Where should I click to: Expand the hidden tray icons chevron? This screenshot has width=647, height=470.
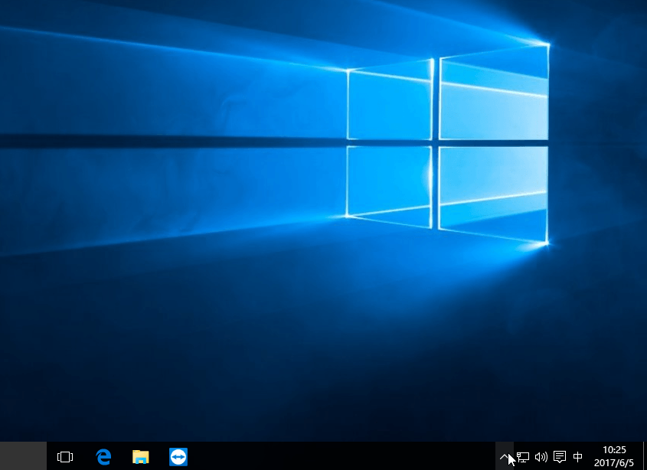(x=505, y=457)
